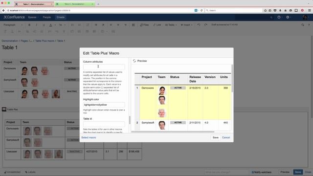Open the browser hamburger menu
This screenshot has width=313, height=176.
(310, 10)
